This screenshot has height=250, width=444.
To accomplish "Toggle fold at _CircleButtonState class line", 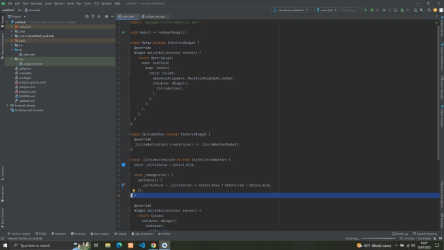I will pyautogui.click(x=129, y=160).
